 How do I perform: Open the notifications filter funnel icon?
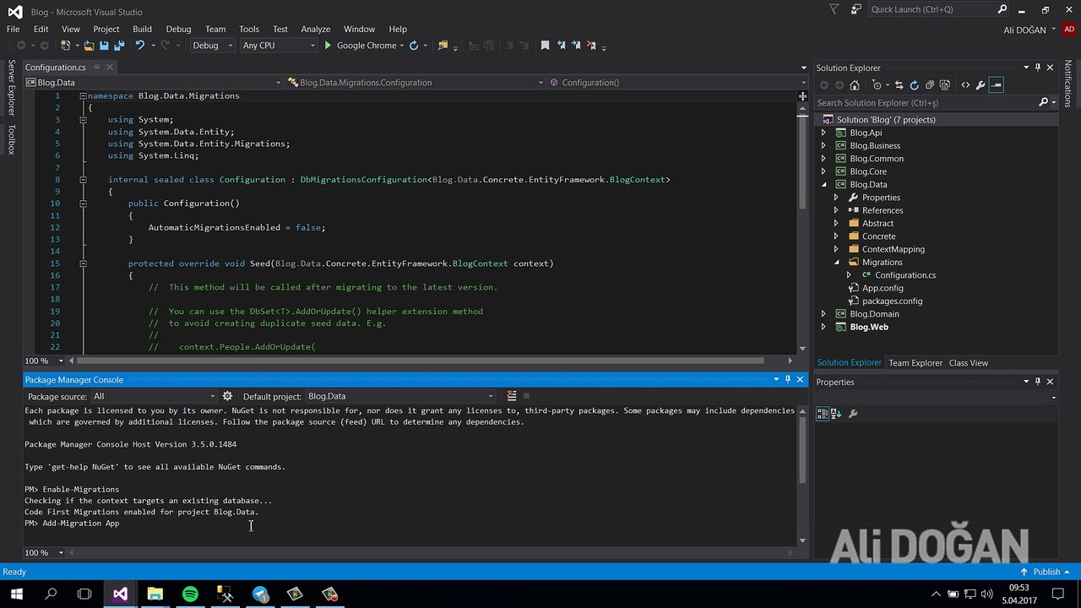834,9
